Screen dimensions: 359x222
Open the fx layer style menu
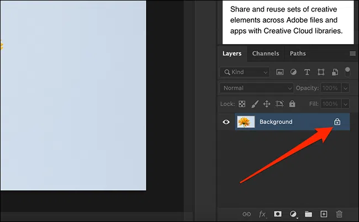[x=263, y=214]
